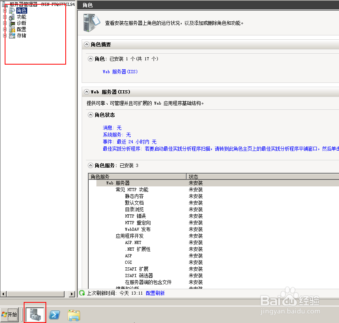
Task: Click the horizontal scrollbar below the tree pane
Action: [x=35, y=295]
